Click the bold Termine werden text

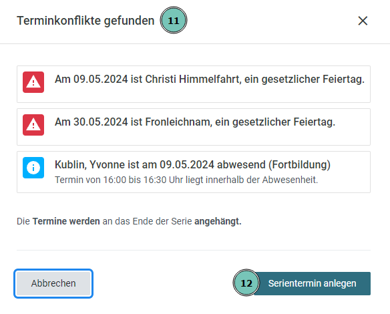pyautogui.click(x=66, y=221)
